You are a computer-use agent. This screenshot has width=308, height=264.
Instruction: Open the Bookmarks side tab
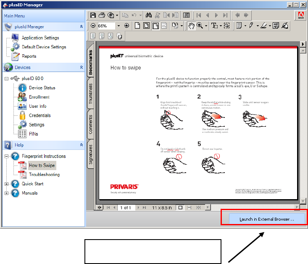[x=90, y=62]
